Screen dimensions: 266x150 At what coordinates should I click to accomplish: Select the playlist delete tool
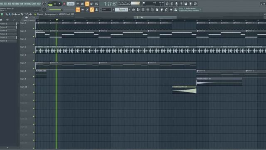pyautogui.click(x=12, y=15)
